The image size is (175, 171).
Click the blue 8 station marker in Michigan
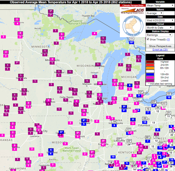(129, 85)
